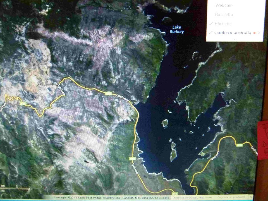Click the Lake Burbury map label

pos(177,30)
